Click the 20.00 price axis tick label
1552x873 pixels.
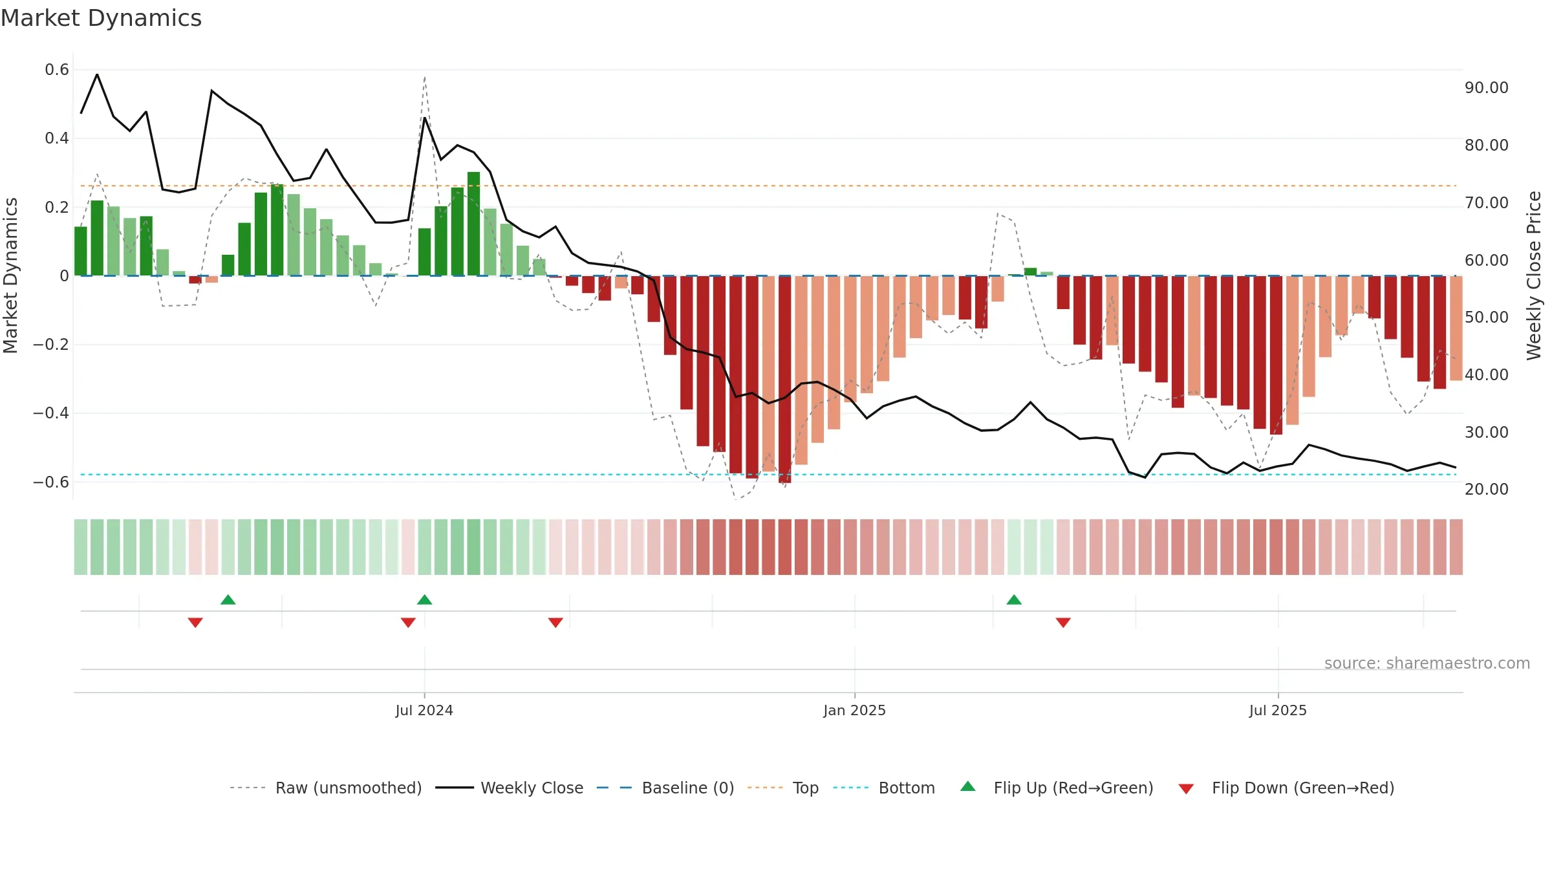[1487, 490]
